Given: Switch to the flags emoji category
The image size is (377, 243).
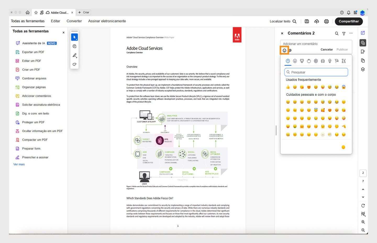Looking at the screenshot, I should tap(337, 61).
